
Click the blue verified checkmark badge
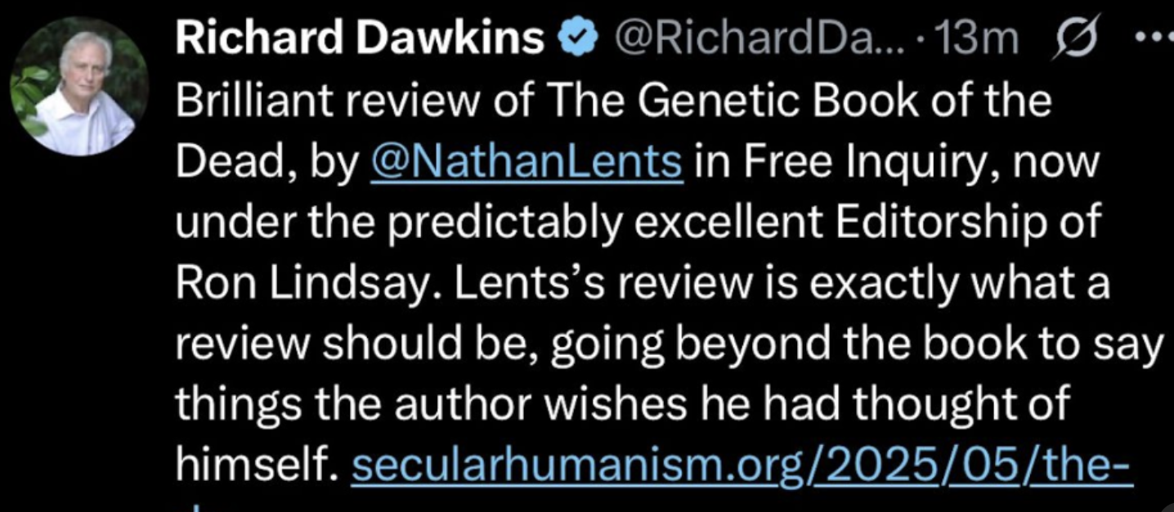point(577,38)
